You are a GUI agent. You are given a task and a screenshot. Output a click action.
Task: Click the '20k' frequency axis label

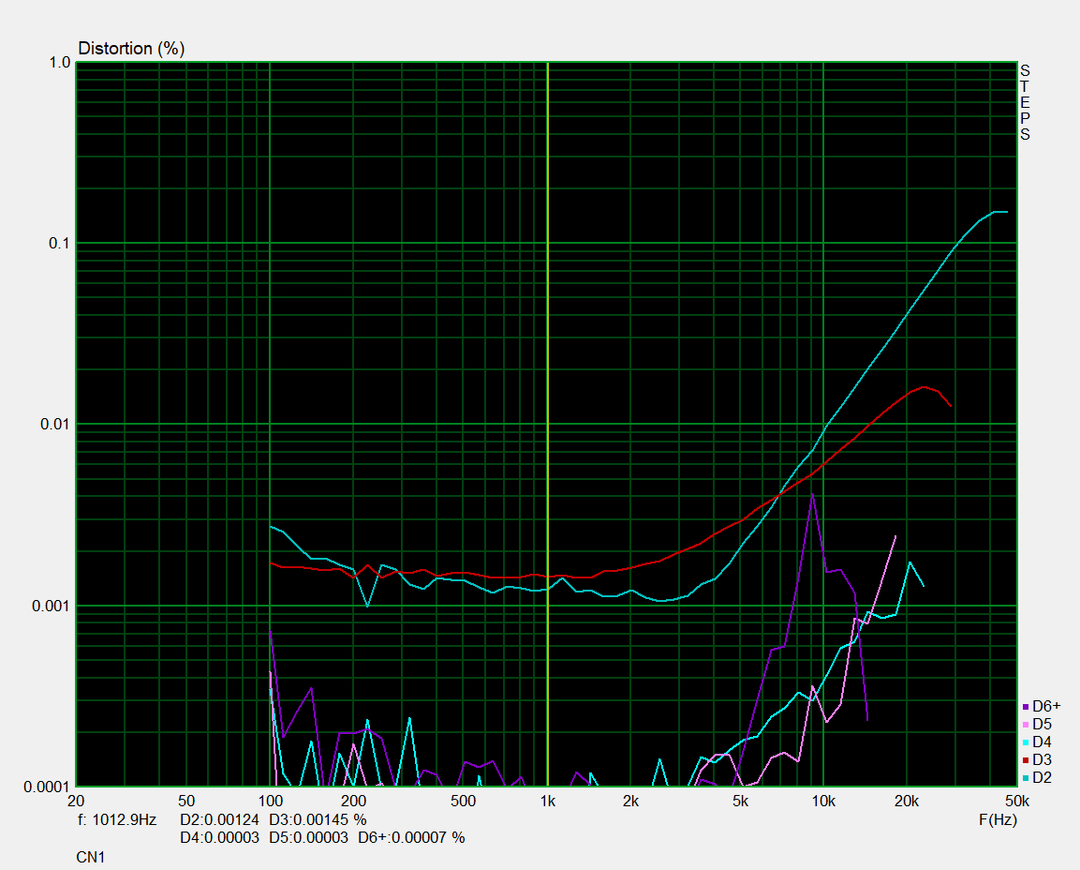pos(907,802)
